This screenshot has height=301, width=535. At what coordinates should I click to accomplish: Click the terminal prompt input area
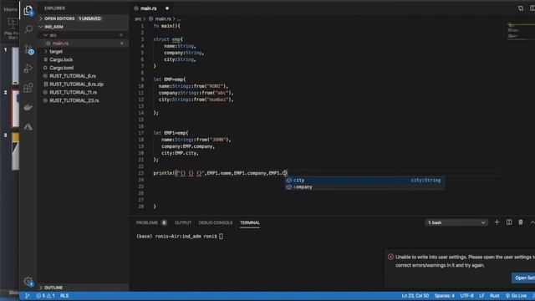coord(221,236)
